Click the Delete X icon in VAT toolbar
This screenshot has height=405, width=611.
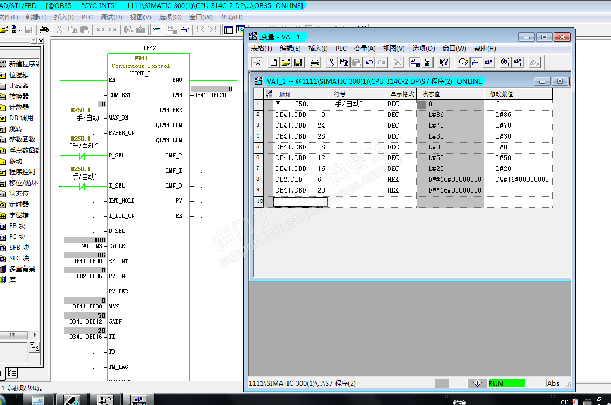[x=397, y=63]
